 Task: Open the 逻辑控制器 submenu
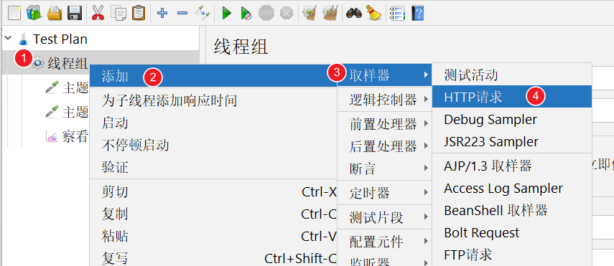pyautogui.click(x=384, y=100)
